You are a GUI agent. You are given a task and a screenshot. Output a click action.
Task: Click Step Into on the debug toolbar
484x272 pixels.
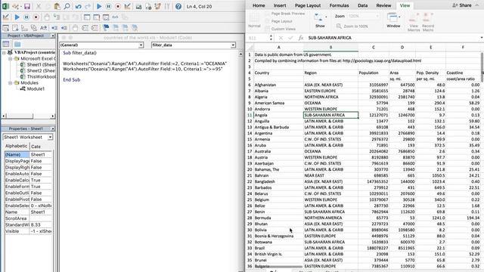57,17
